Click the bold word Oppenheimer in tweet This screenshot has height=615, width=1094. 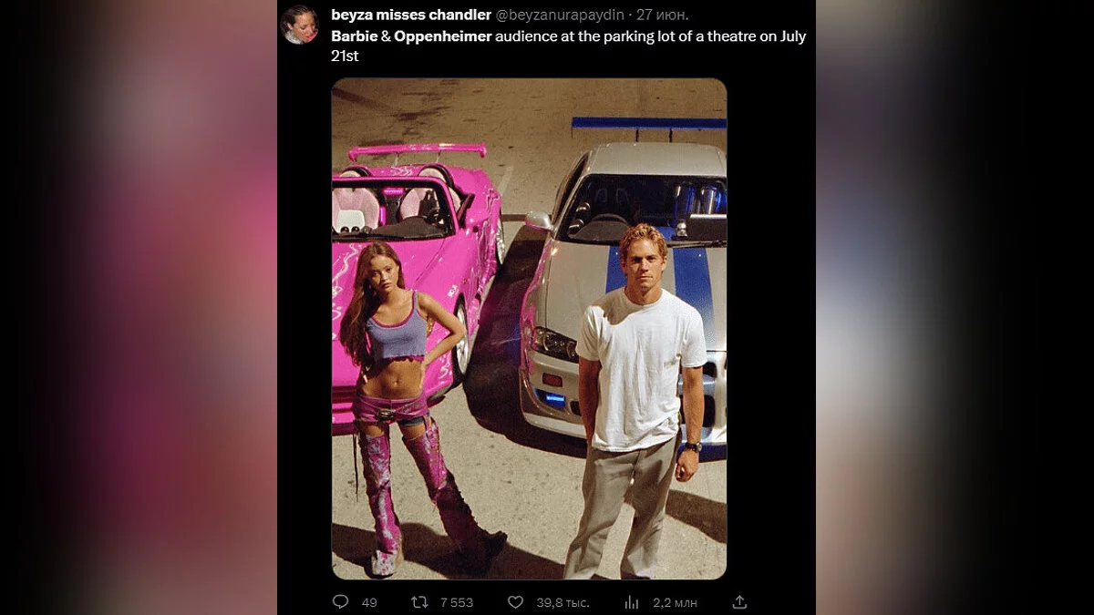tap(442, 36)
